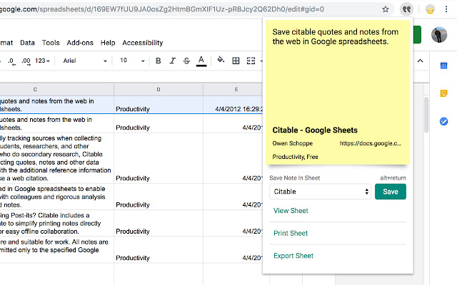This screenshot has width=457, height=285.
Task: Toggle strikethrough formatting
Action: tap(186, 61)
